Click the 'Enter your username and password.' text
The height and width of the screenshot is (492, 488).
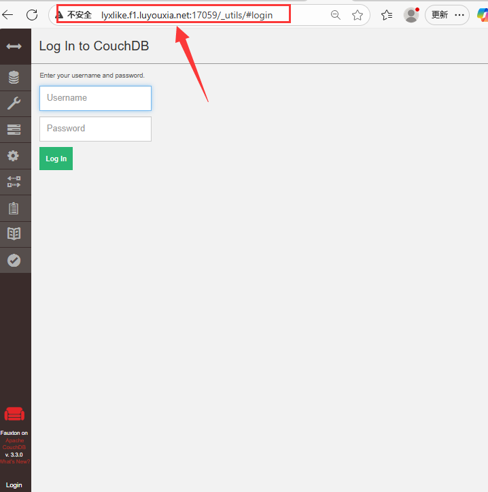coord(92,76)
